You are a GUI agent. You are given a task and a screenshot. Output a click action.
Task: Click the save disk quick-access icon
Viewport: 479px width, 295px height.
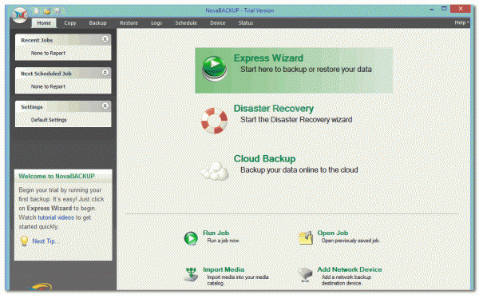(57, 11)
